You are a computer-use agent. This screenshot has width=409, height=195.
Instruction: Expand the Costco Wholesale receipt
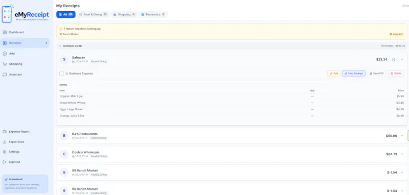coord(402,154)
